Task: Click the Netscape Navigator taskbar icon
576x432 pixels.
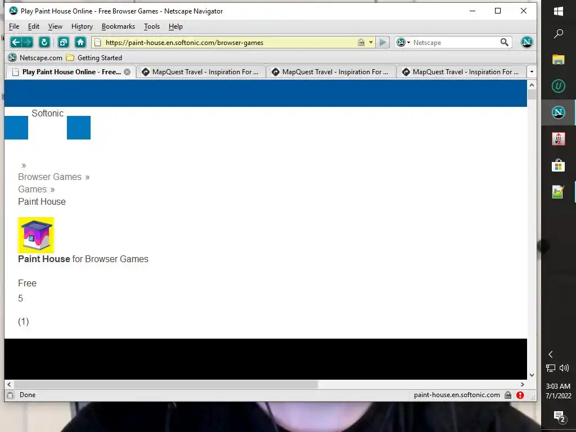Action: click(559, 112)
